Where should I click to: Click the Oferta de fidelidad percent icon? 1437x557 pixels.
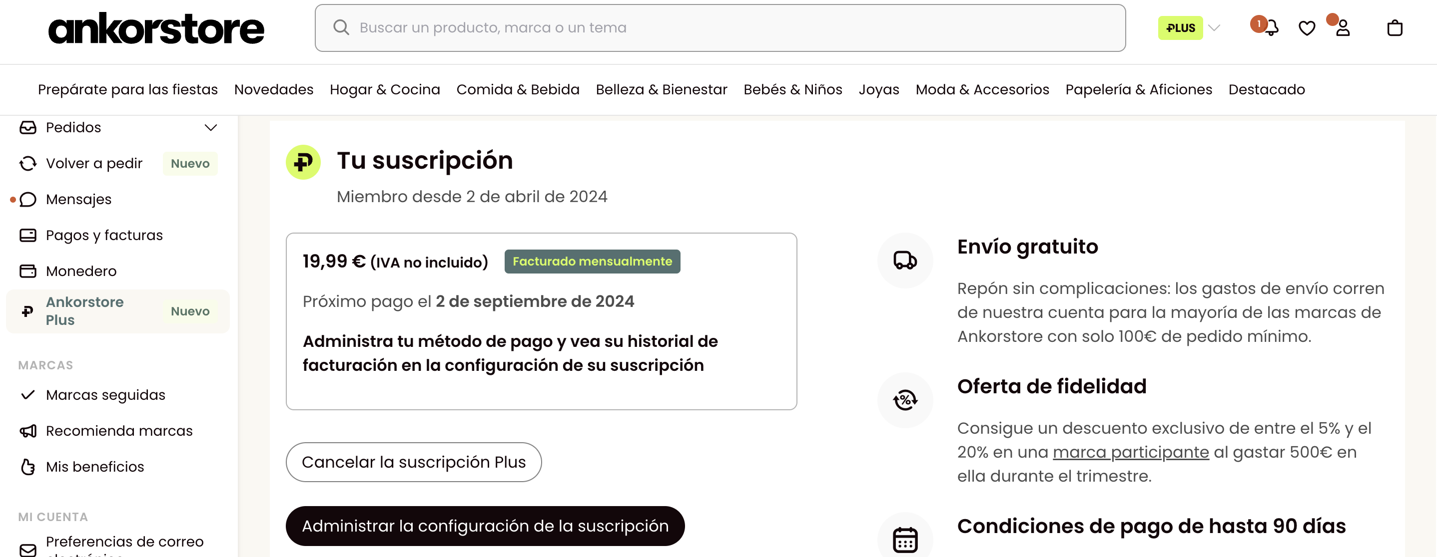tap(905, 400)
